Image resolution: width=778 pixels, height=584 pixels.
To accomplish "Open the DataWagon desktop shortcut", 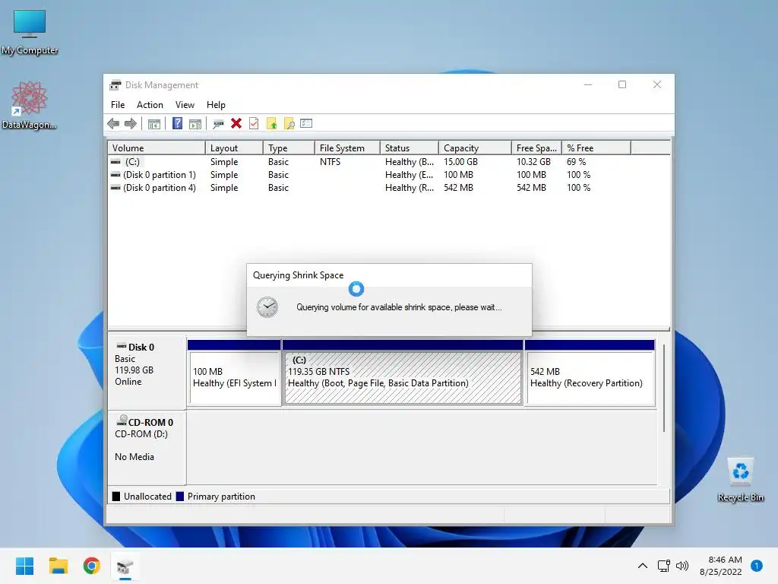I will tap(30, 105).
